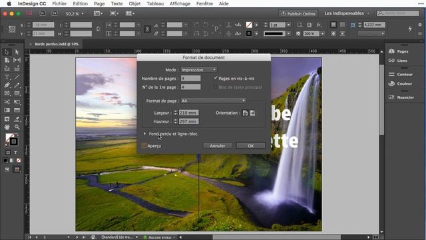This screenshot has width=426, height=240.
Task: Toggle constrain proportions for scaling link
Action: (x=147, y=29)
